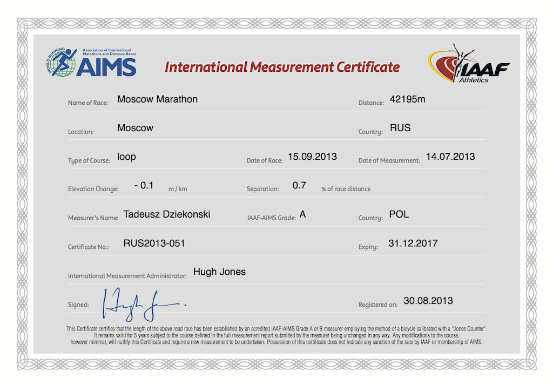Select the race date '15.09.2013'
553x392 pixels.
click(x=312, y=157)
